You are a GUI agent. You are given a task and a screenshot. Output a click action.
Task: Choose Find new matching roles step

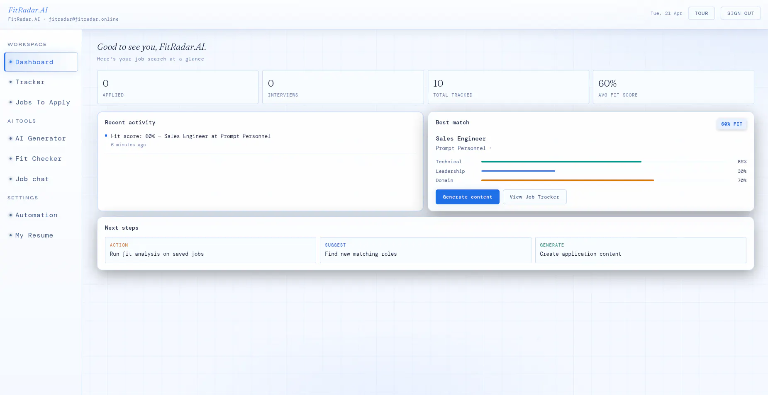[425, 250]
